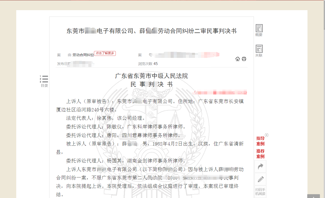The image size is (325, 198).
Task: Click the page's vertical scrollbar thumb
Action: (324, 15)
